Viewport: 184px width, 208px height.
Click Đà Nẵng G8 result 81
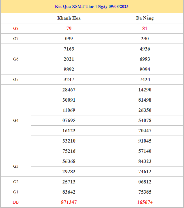pyautogui.click(x=145, y=28)
